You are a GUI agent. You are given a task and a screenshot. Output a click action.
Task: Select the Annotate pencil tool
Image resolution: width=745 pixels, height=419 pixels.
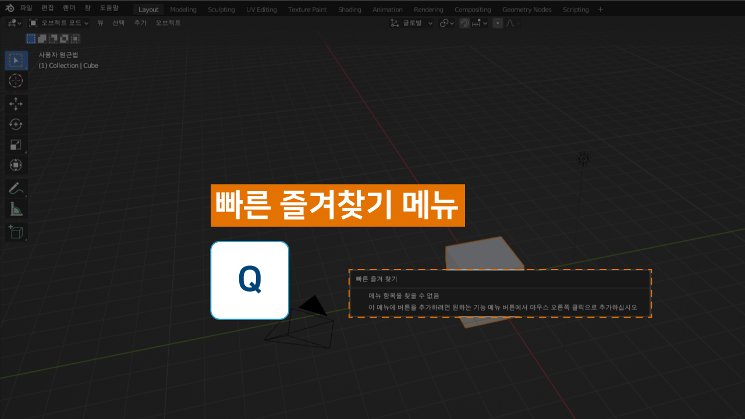(x=16, y=189)
